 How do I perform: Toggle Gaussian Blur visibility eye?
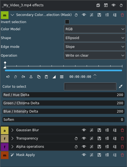pos(84,130)
